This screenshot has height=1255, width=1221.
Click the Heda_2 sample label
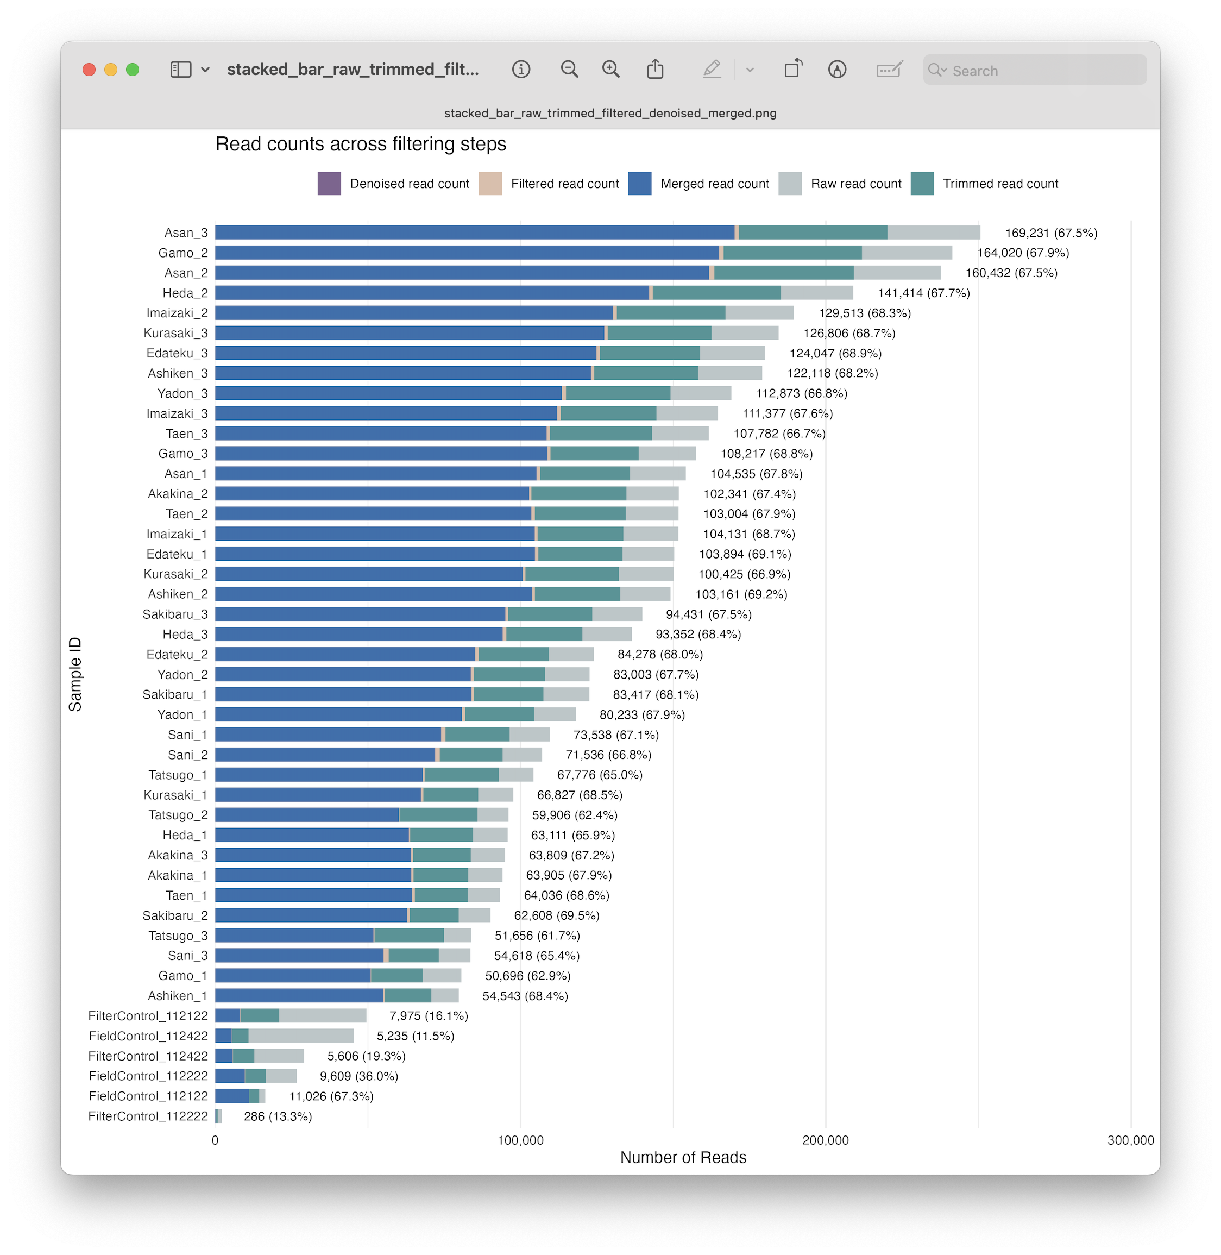point(185,293)
